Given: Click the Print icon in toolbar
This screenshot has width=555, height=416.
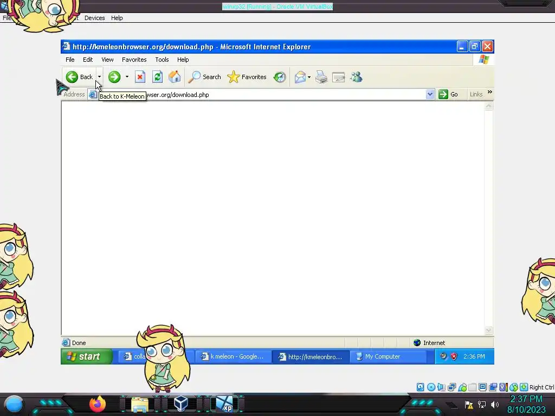Looking at the screenshot, I should 321,77.
